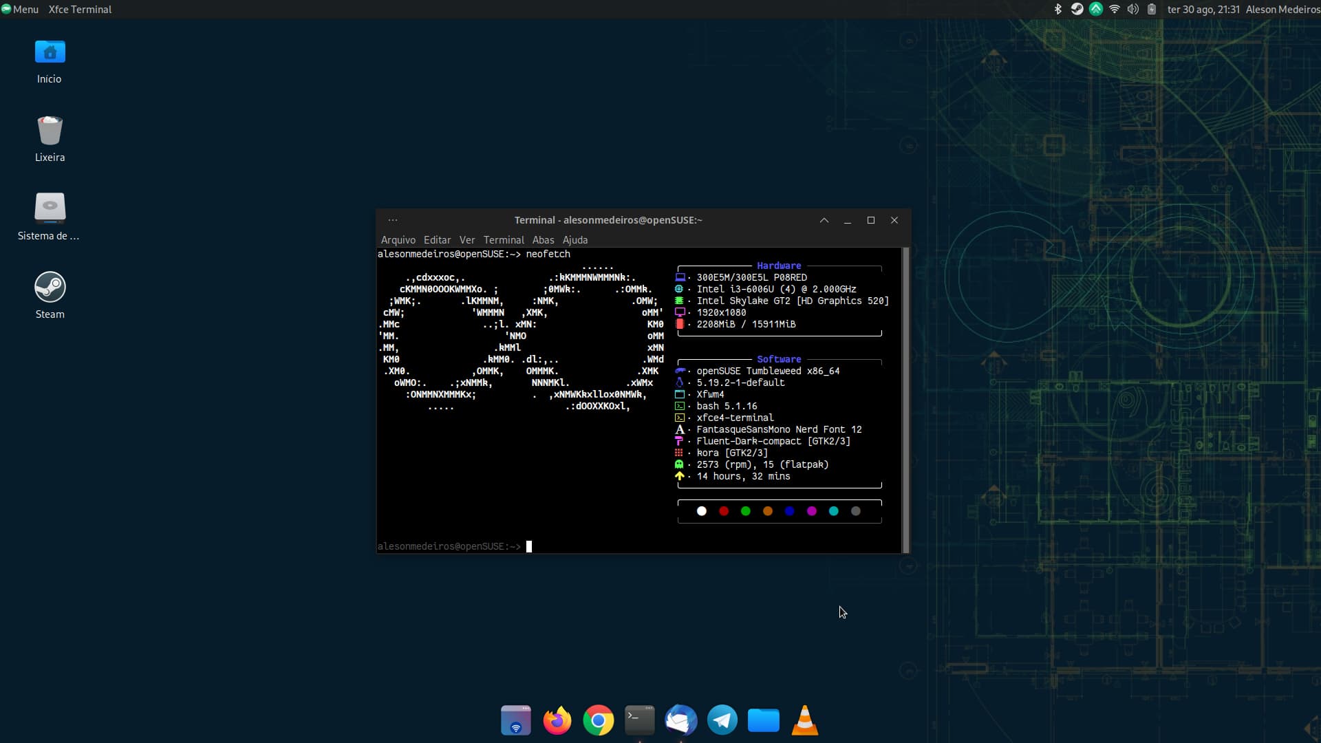Image resolution: width=1321 pixels, height=743 pixels.
Task: Open the Arquivo menu in Terminal
Action: pyautogui.click(x=398, y=239)
